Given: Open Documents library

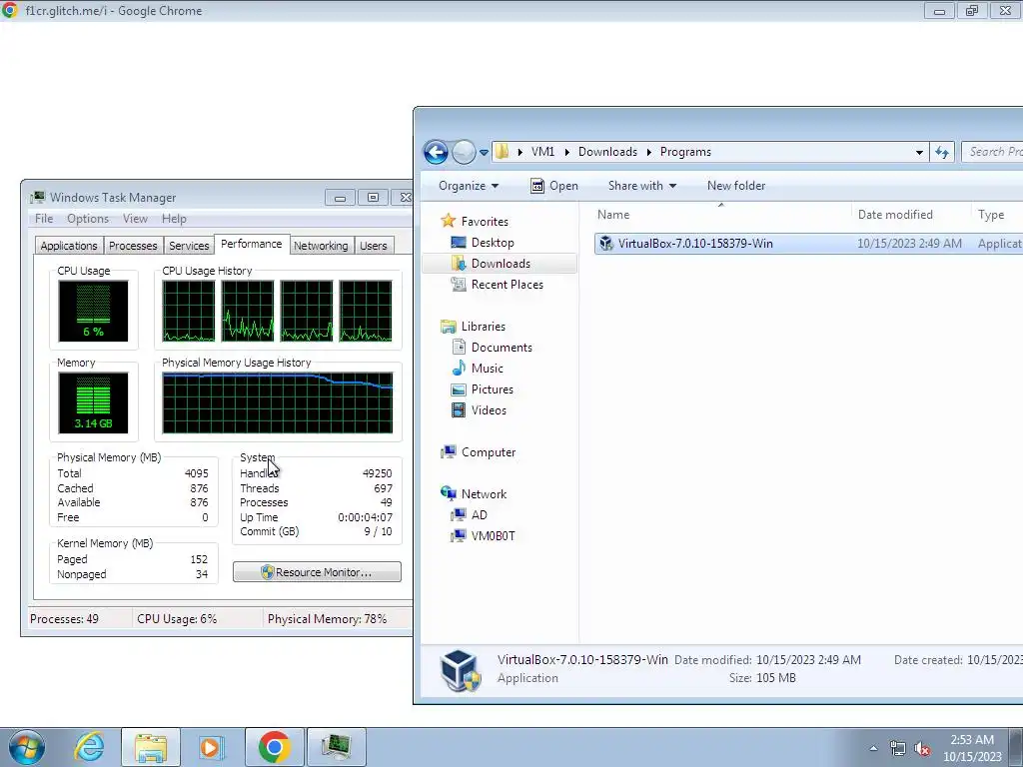Looking at the screenshot, I should pos(502,348).
